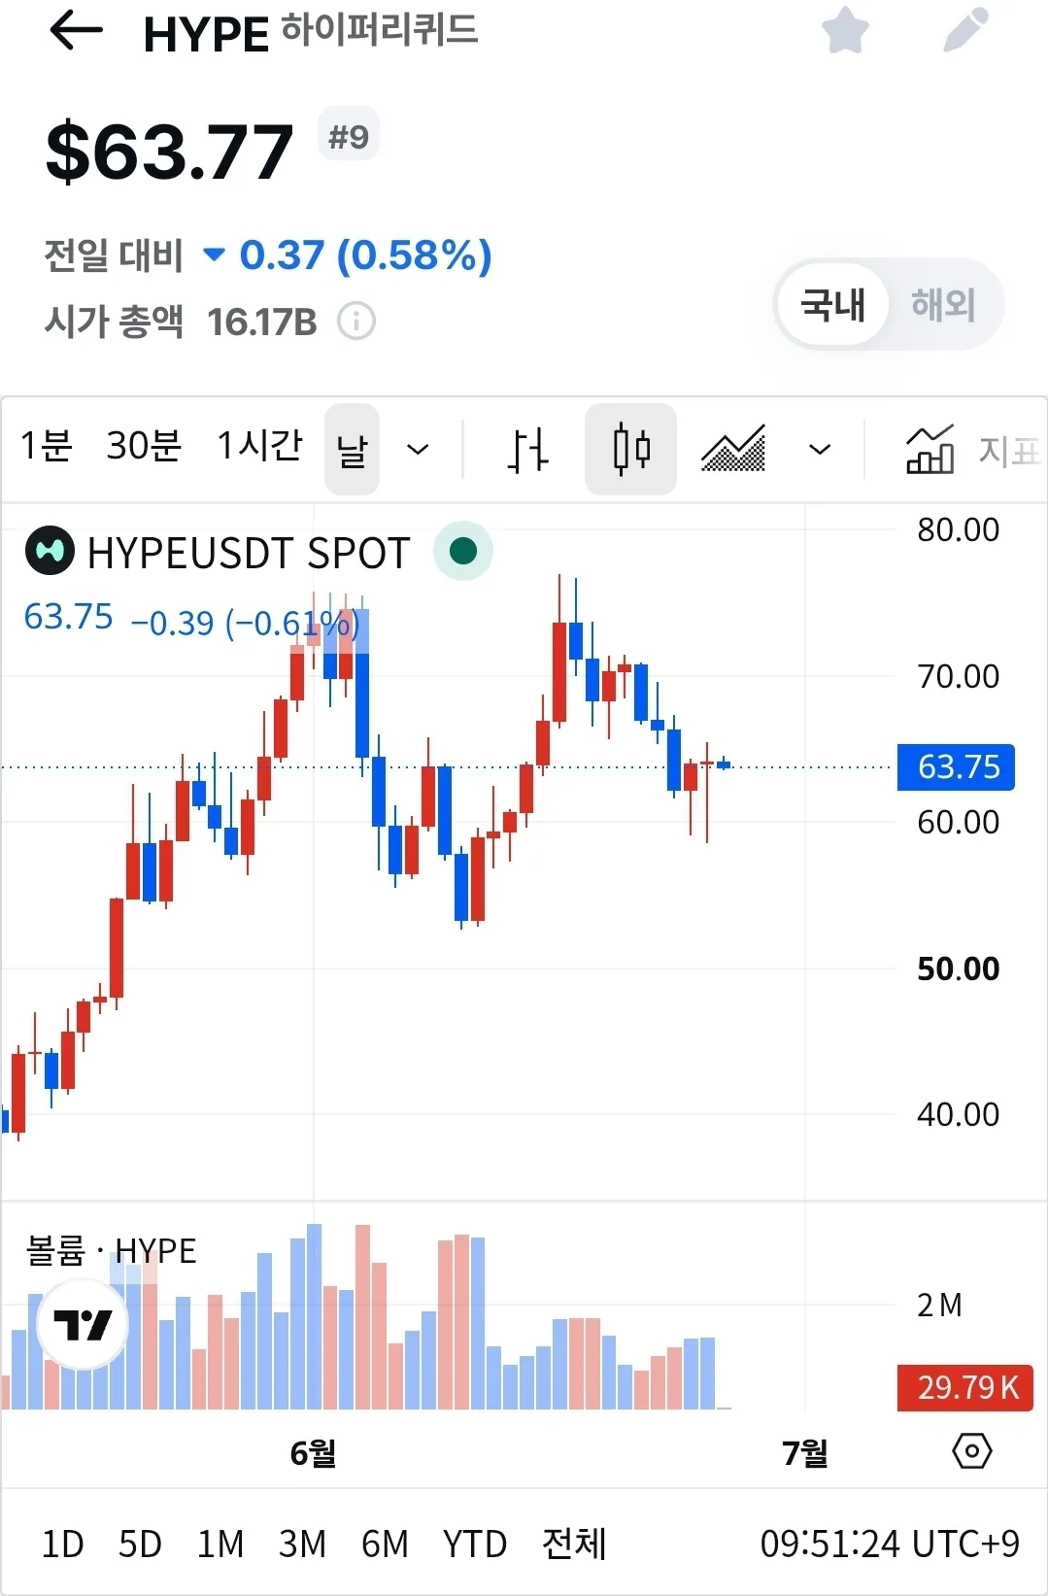Click the 0.37 (0.58%) change text

click(x=366, y=255)
